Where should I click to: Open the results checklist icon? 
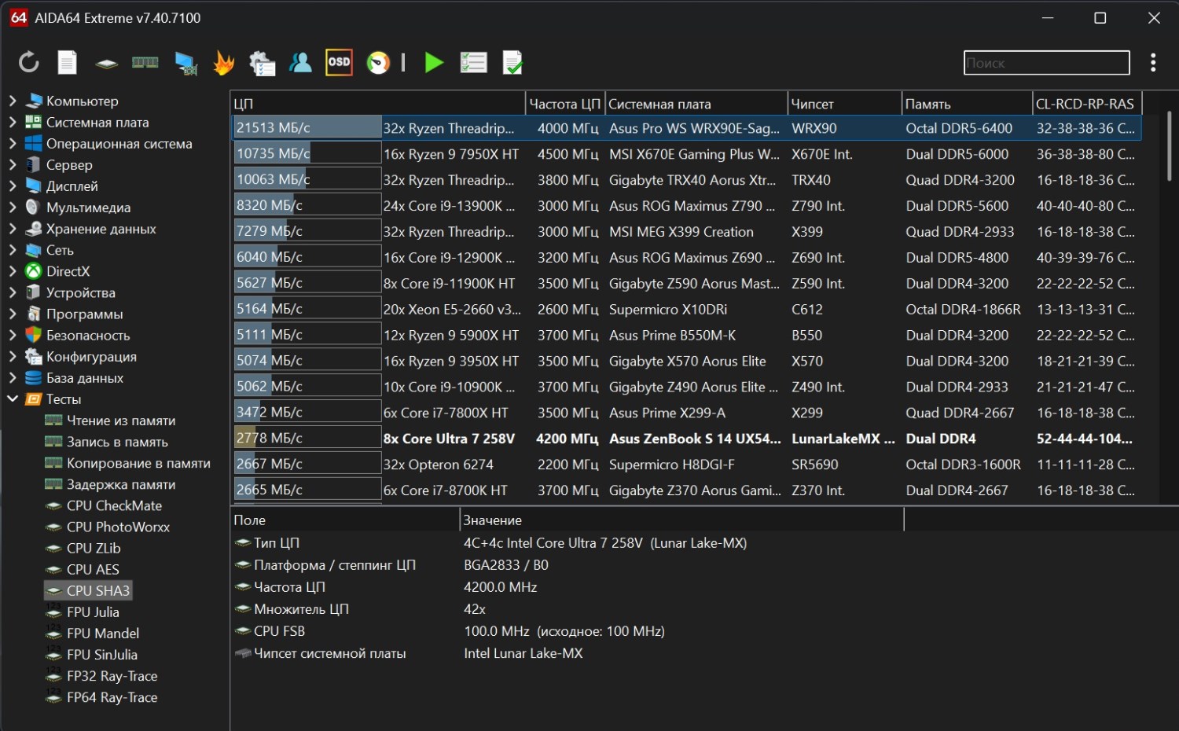pyautogui.click(x=473, y=63)
